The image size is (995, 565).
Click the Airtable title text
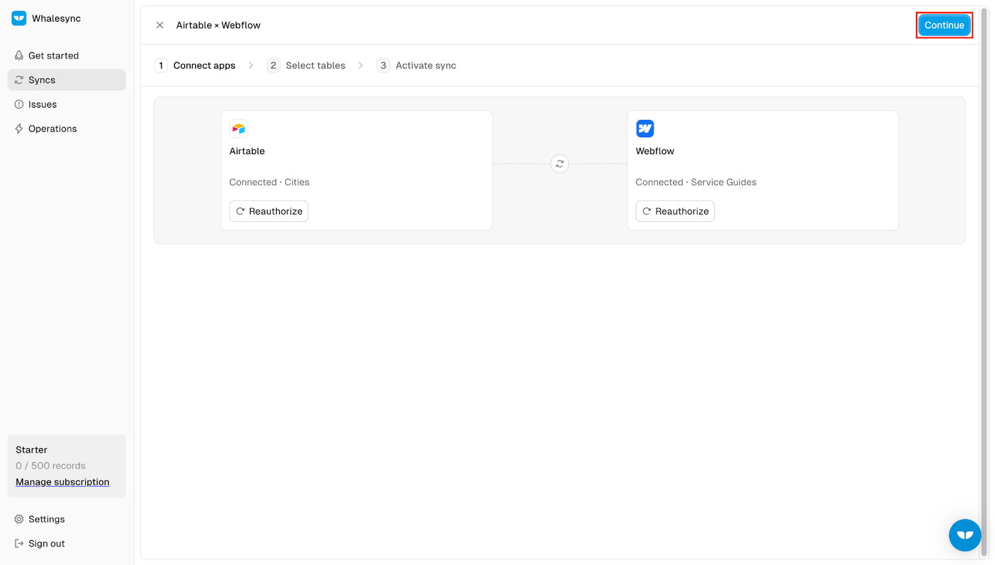coord(247,151)
